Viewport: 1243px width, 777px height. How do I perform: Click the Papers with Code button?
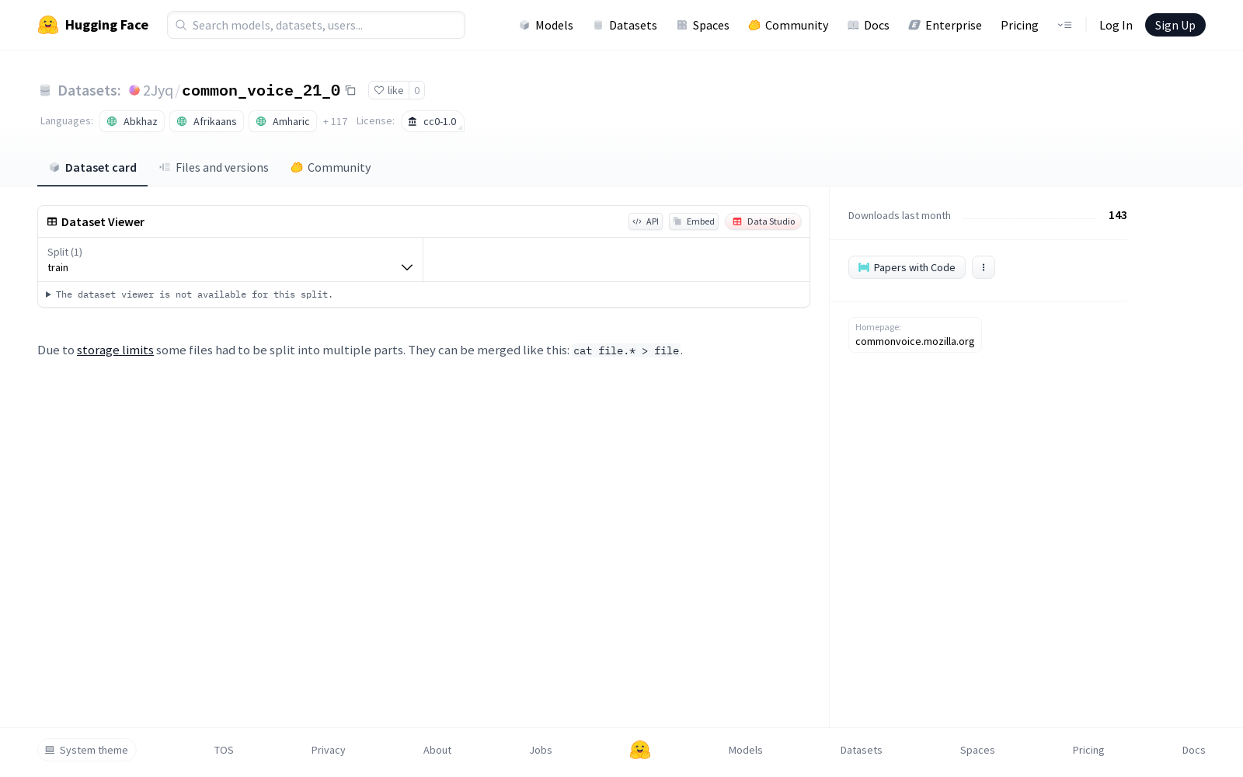[x=907, y=267]
